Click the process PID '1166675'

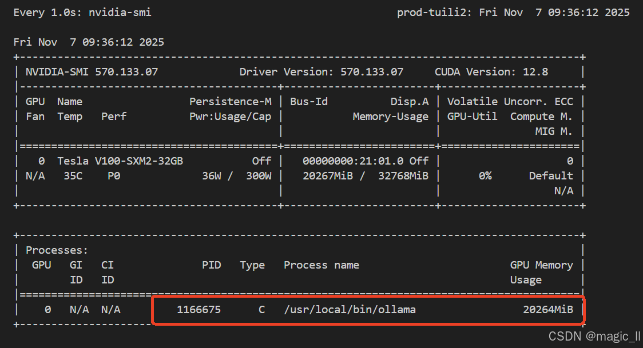click(199, 310)
